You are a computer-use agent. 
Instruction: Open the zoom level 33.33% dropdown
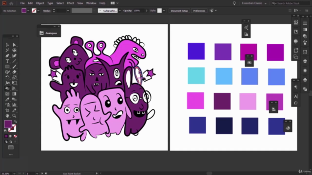coord(14,174)
